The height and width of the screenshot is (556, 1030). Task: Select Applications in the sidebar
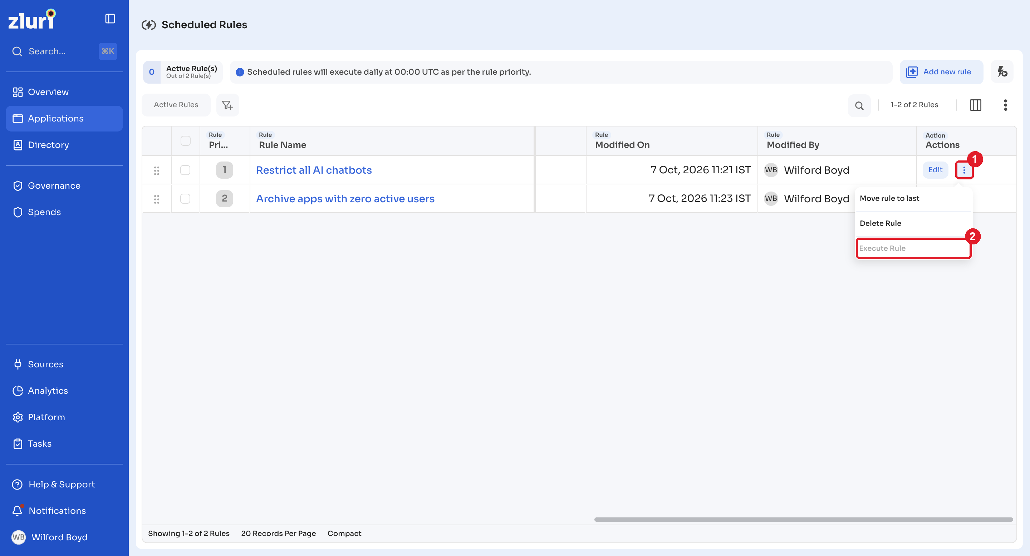click(x=64, y=119)
